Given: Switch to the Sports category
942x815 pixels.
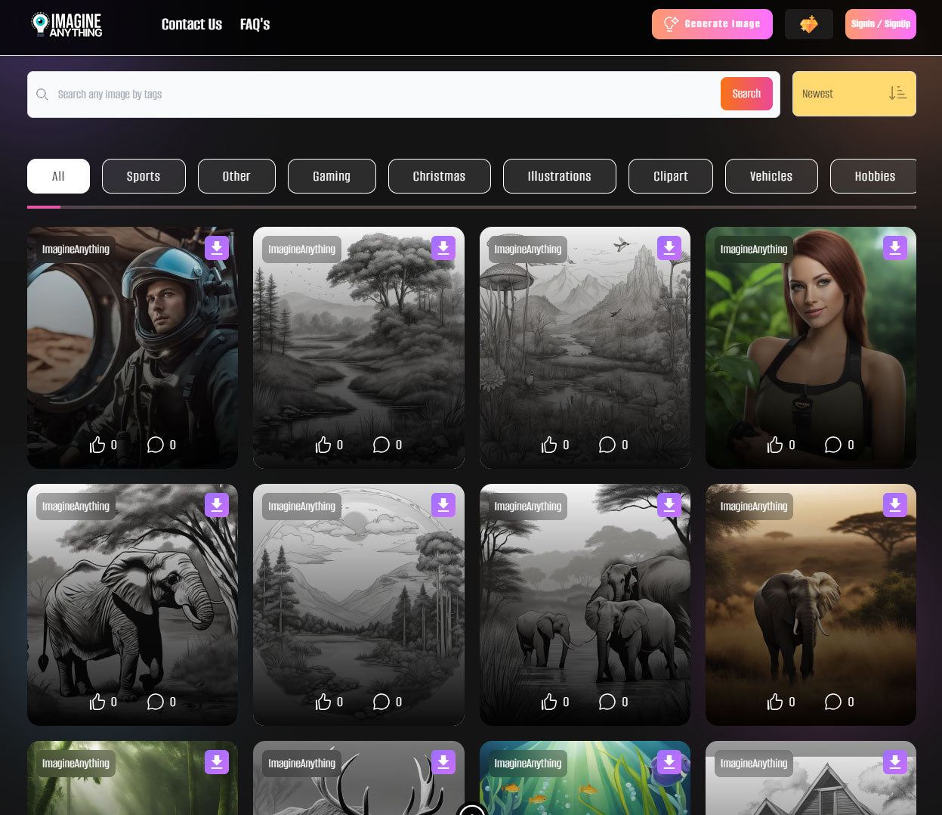Looking at the screenshot, I should pos(144,176).
